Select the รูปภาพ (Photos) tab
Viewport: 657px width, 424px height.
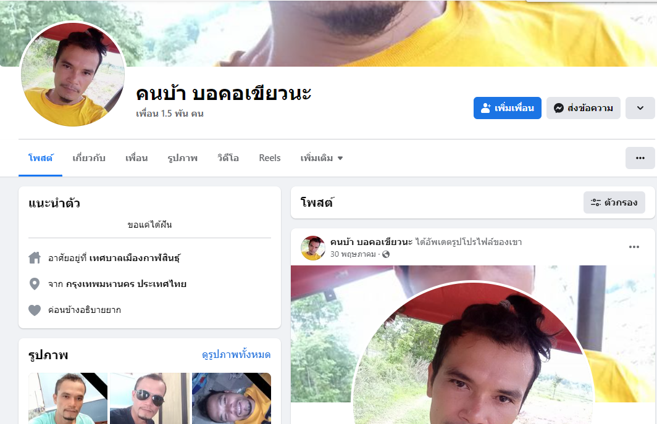[x=183, y=158]
